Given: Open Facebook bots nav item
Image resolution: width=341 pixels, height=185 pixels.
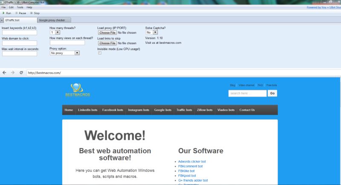Looking at the screenshot, I should click(113, 110).
